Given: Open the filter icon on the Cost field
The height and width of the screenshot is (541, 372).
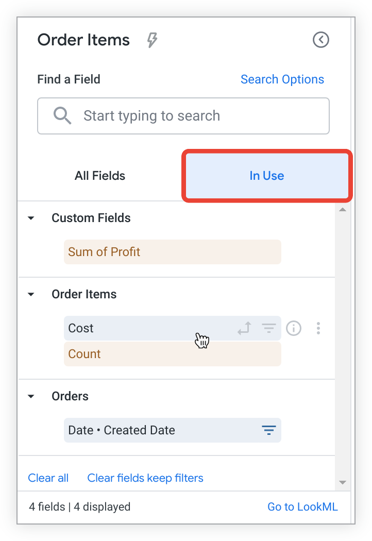Looking at the screenshot, I should (x=268, y=328).
